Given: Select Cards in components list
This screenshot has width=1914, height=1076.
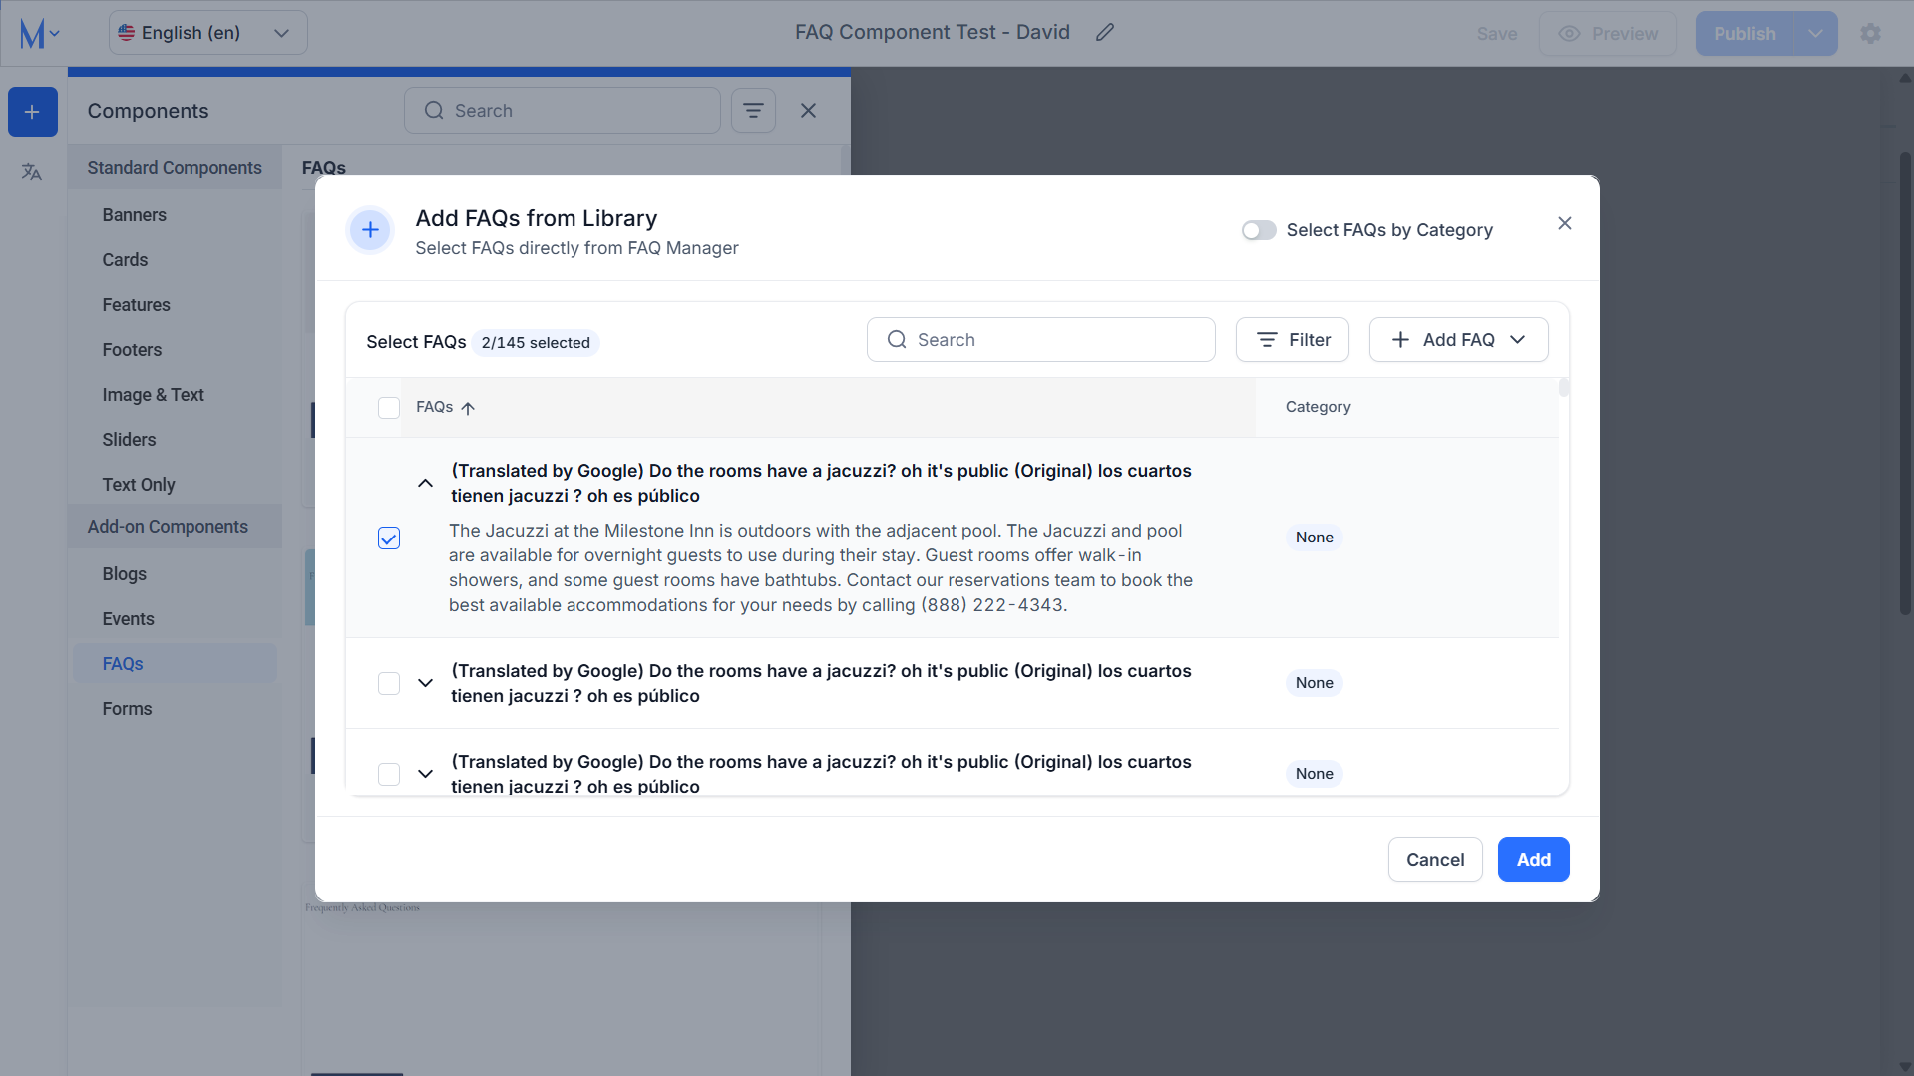Looking at the screenshot, I should tap(125, 260).
